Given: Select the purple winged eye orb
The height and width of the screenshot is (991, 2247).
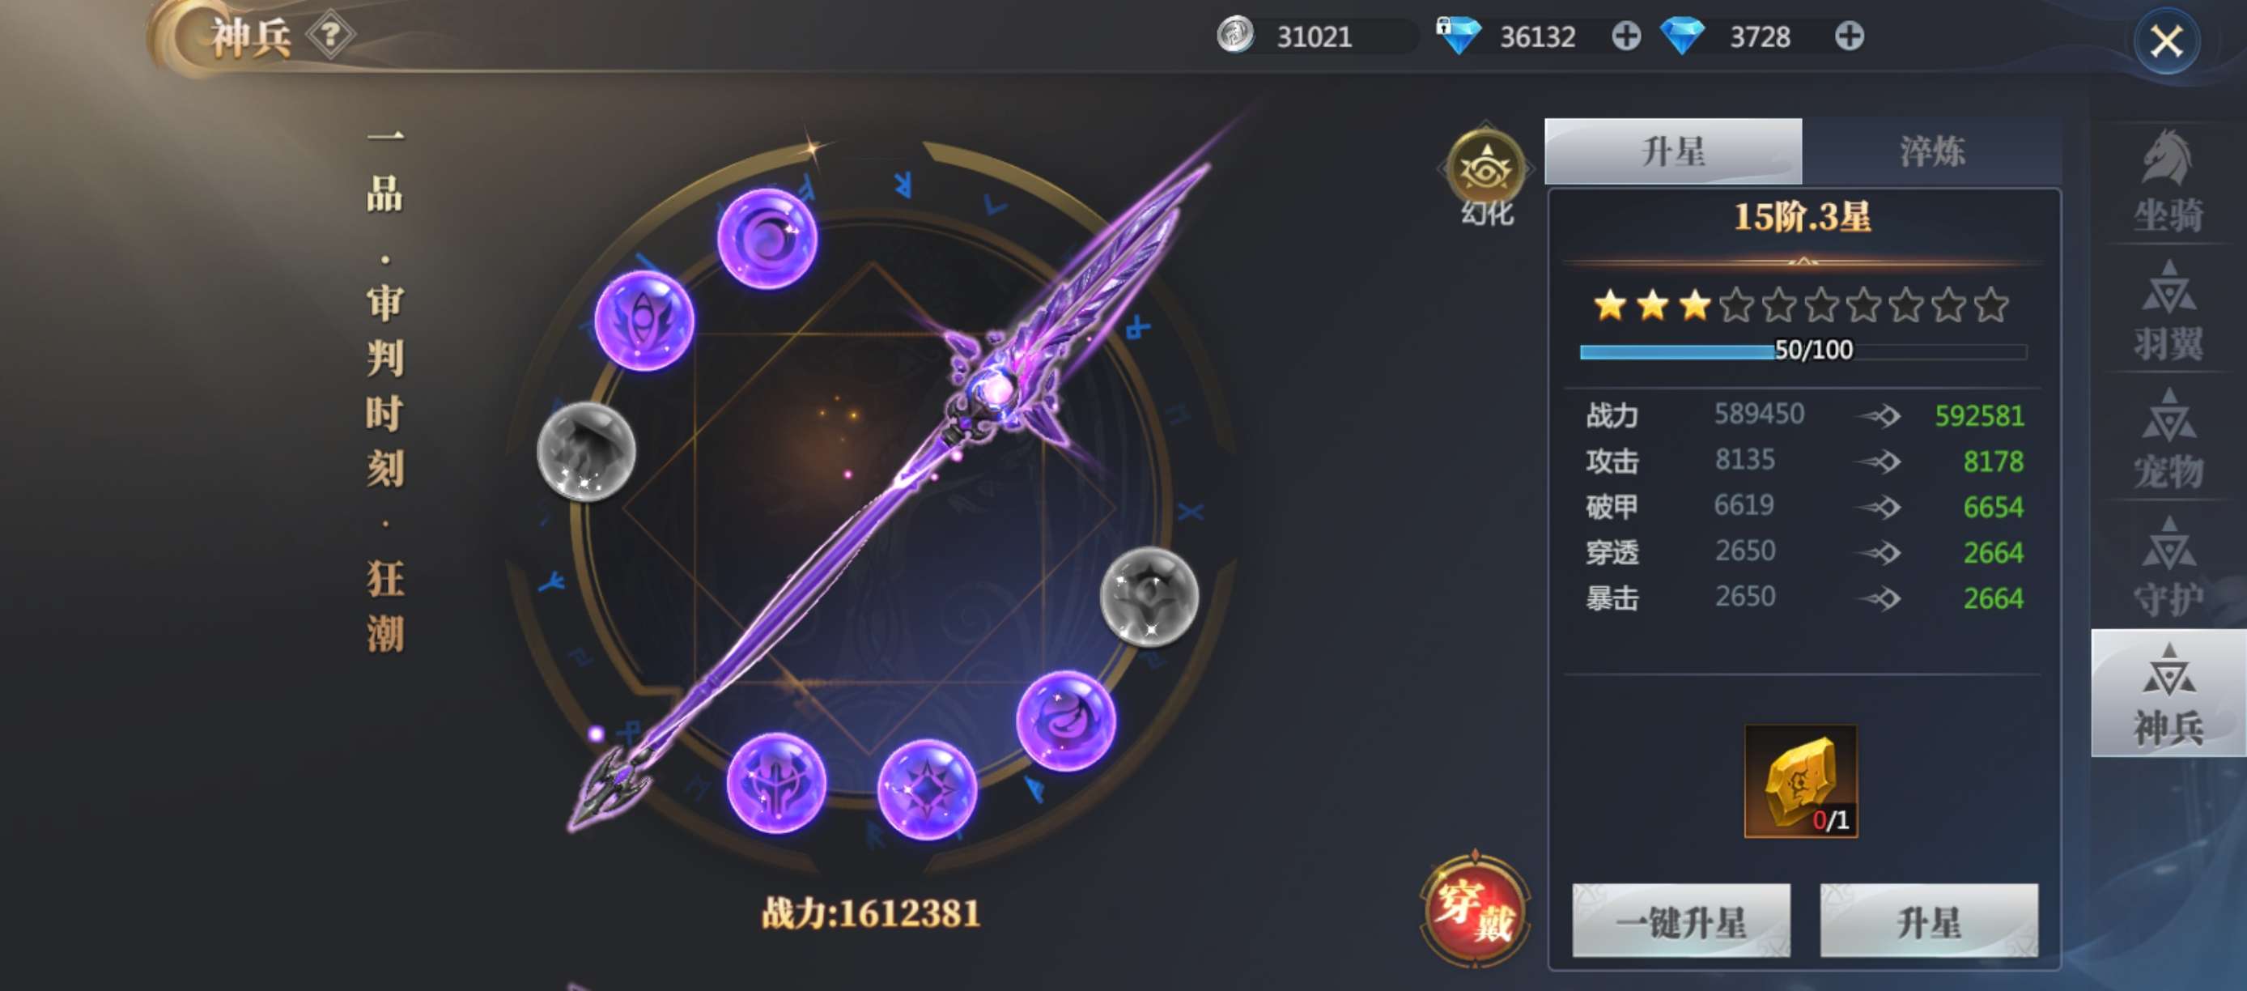Looking at the screenshot, I should (x=644, y=320).
